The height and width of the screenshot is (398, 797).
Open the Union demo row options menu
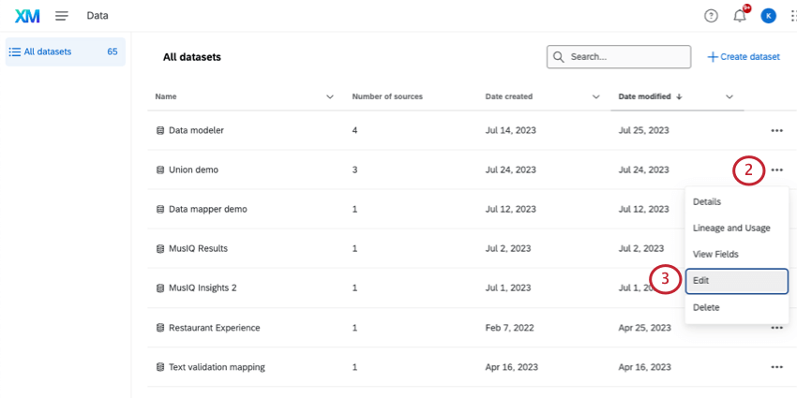click(776, 170)
